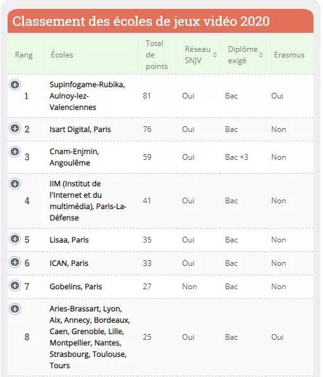The height and width of the screenshot is (377, 323).
Task: Select the Bac +3 cell for Cnam-Enjmin
Action: pos(236,157)
